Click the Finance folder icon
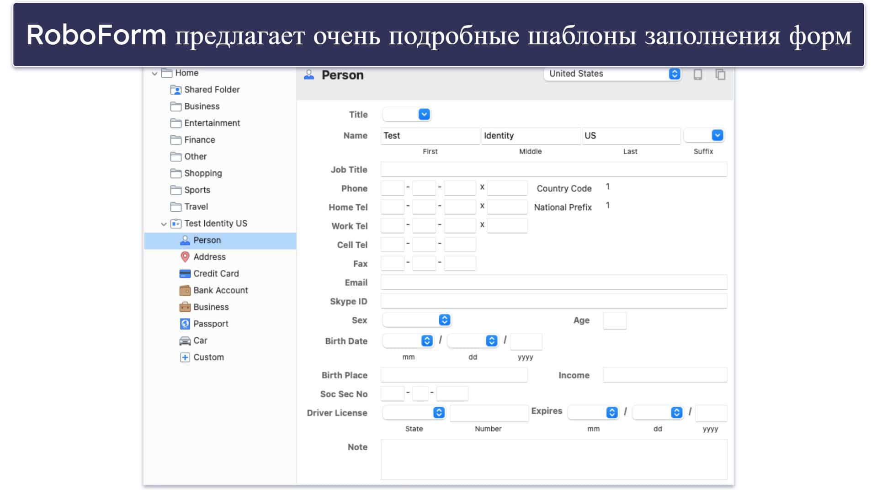 pyautogui.click(x=176, y=140)
